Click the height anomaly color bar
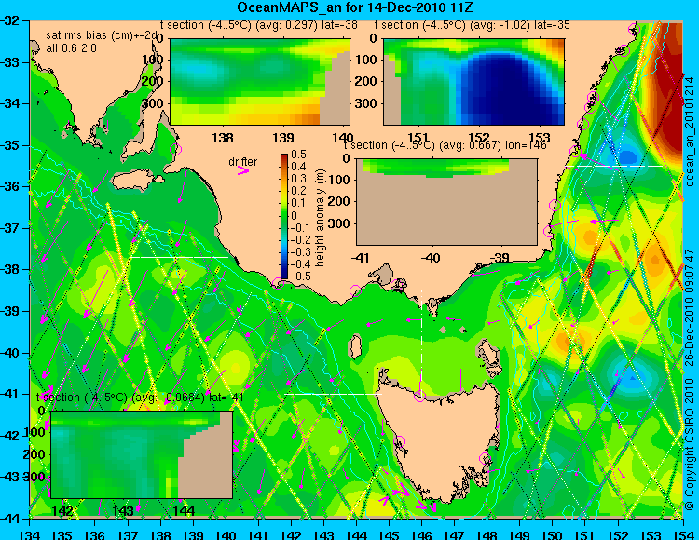Image resolution: width=699 pixels, height=540 pixels. pos(284,216)
